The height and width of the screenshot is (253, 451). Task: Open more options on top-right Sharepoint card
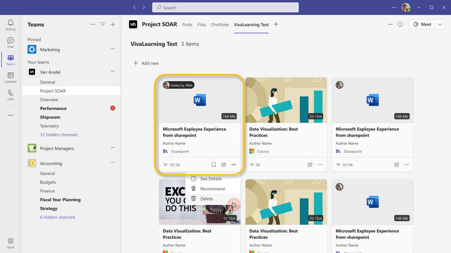point(407,165)
